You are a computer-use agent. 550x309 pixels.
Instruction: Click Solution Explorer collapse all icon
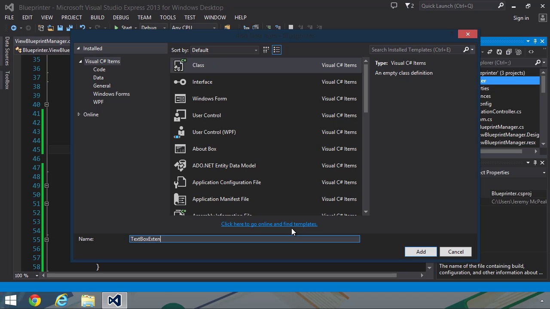point(509,52)
